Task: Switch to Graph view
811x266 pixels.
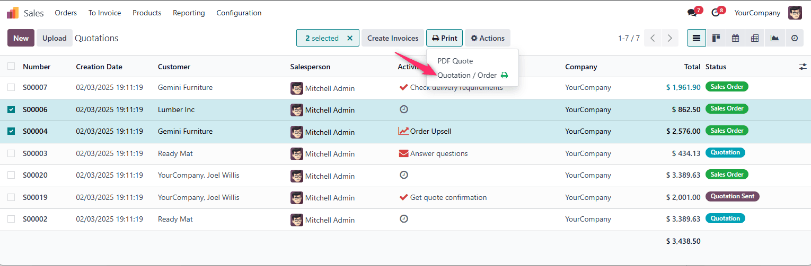Action: (x=774, y=38)
